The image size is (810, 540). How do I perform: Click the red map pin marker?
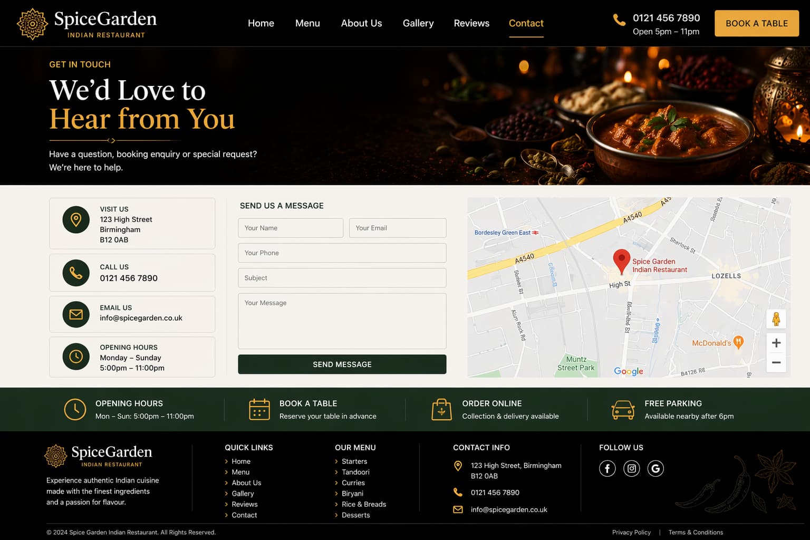[621, 261]
